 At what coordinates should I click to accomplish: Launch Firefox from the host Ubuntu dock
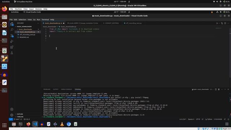click(4, 9)
